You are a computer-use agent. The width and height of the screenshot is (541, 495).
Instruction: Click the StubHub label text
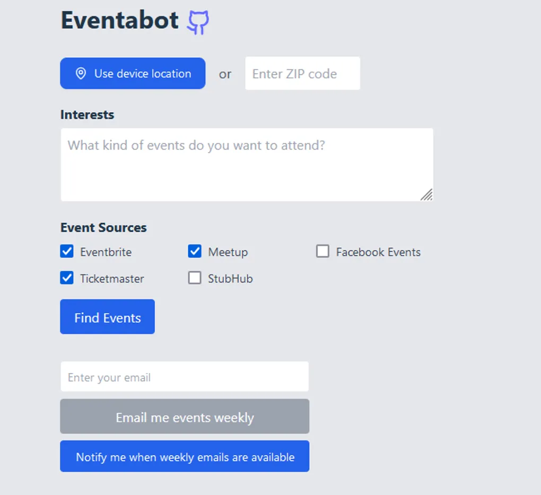click(x=231, y=279)
